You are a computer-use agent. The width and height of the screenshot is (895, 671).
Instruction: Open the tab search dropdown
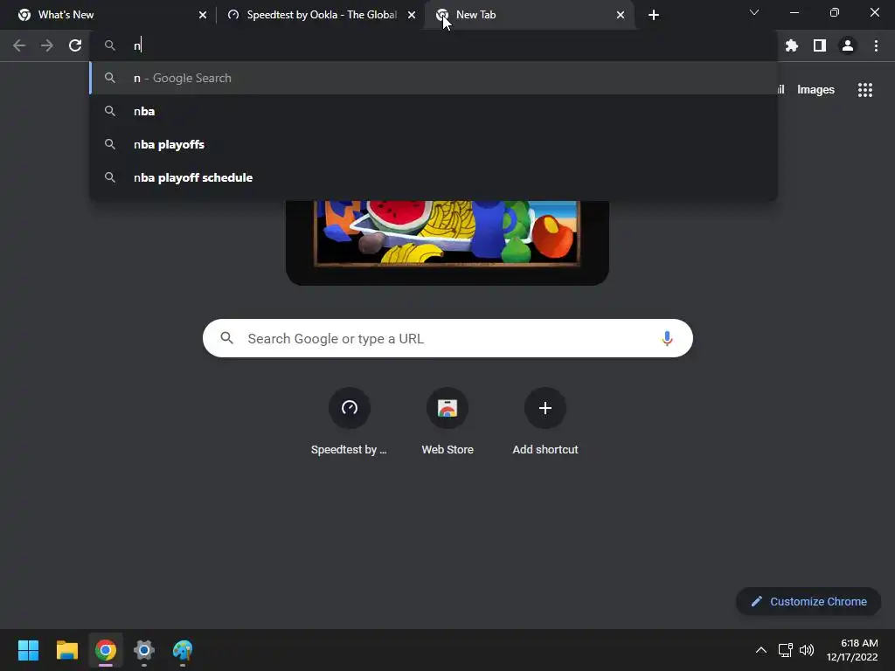point(754,12)
